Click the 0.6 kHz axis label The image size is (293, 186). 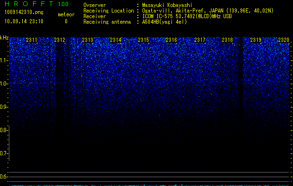coord(4,177)
